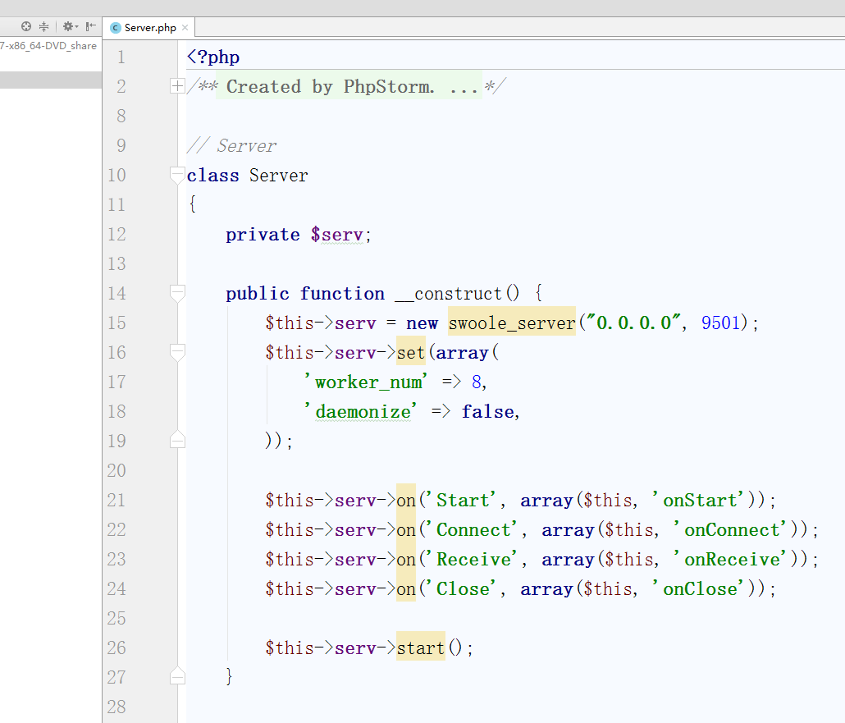Switch to the Server.php tab
Screen dimensions: 845x723
[x=150, y=28]
